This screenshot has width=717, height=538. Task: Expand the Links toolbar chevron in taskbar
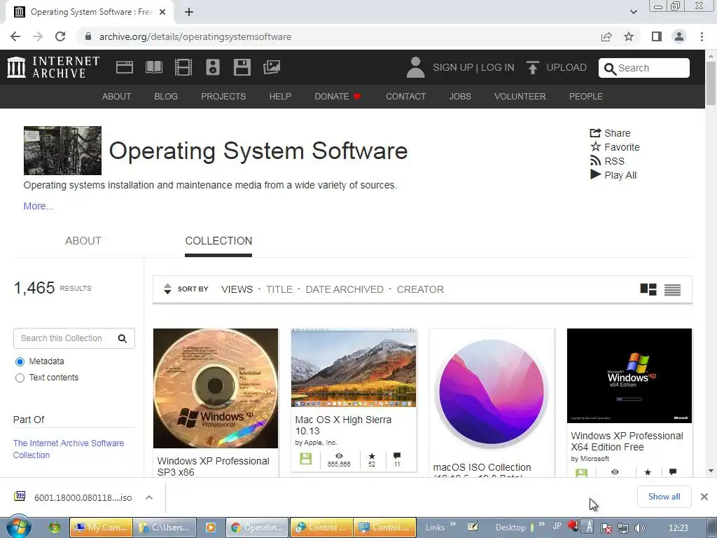pos(453,524)
